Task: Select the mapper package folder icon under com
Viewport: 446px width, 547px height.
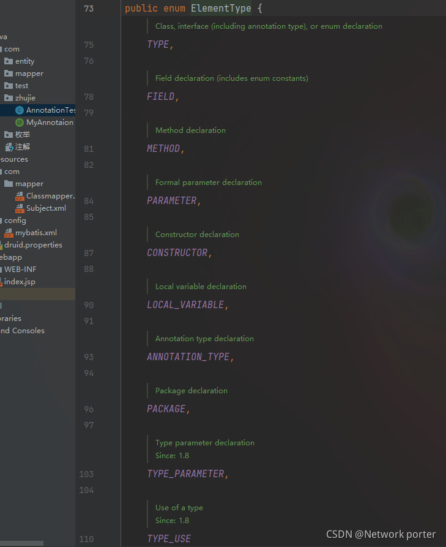Action: point(9,74)
